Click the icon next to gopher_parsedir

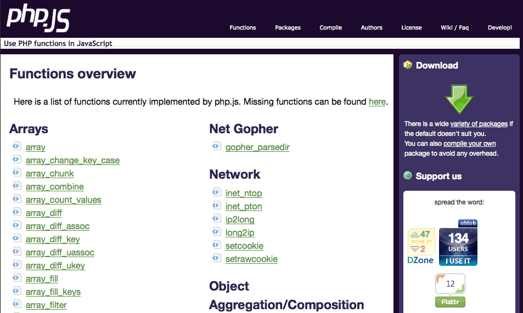217,146
